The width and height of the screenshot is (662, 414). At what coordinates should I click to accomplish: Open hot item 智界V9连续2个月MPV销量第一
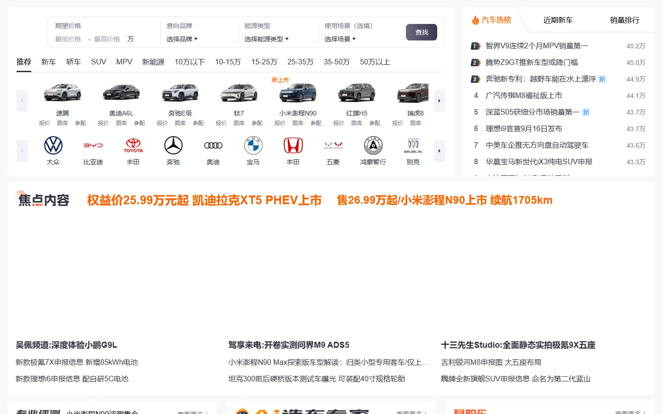tap(537, 46)
